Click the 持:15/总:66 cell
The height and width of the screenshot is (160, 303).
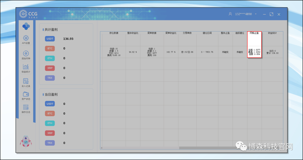pyautogui.click(x=187, y=52)
